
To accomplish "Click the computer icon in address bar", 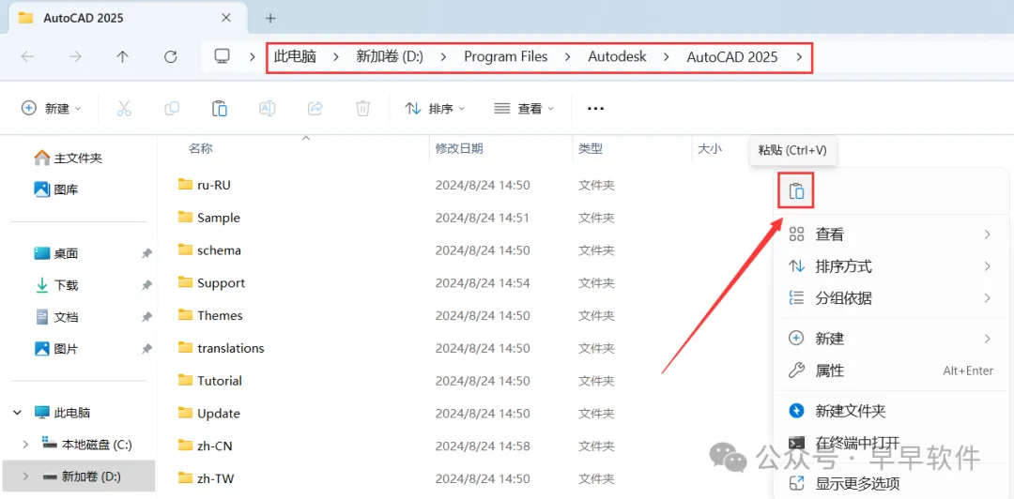I will coord(223,56).
